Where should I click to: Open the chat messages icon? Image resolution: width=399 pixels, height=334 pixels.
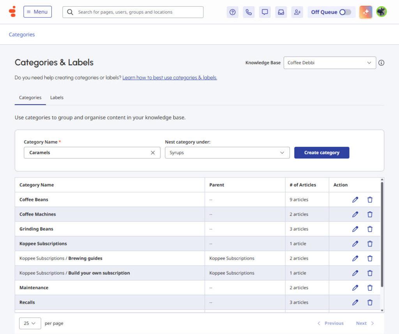[x=265, y=12]
